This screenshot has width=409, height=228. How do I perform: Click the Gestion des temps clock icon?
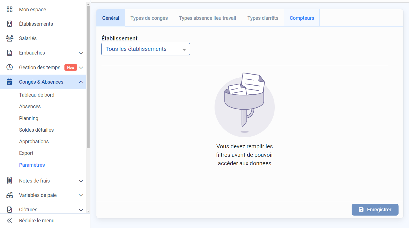pyautogui.click(x=10, y=67)
